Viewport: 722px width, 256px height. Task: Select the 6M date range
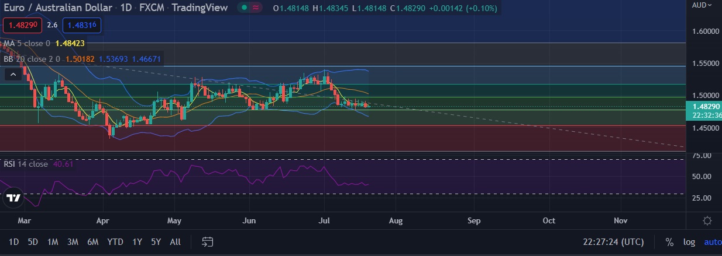(x=92, y=241)
